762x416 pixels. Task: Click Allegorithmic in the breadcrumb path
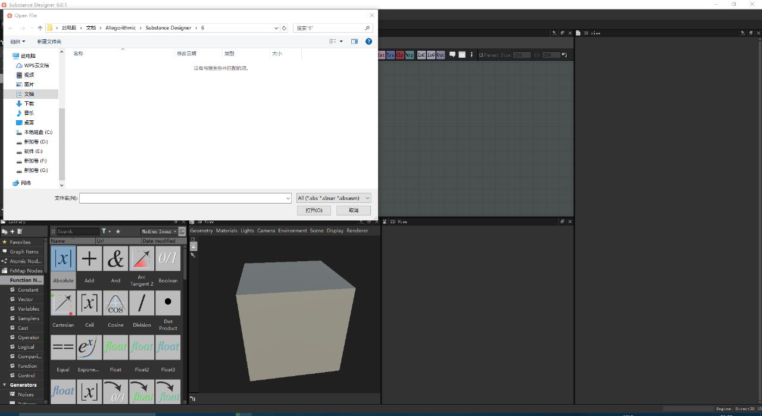coord(121,28)
